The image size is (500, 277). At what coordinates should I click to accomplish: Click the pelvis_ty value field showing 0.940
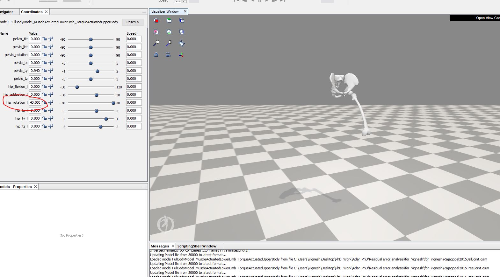pos(35,71)
